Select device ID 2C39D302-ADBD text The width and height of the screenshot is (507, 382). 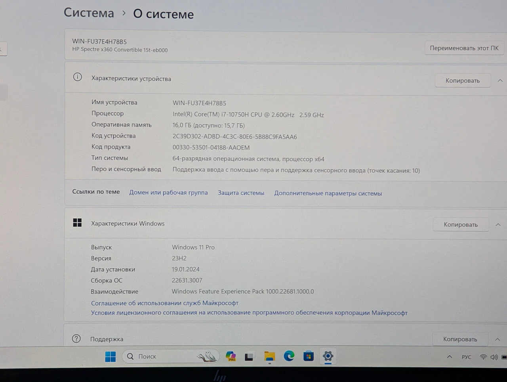click(234, 137)
